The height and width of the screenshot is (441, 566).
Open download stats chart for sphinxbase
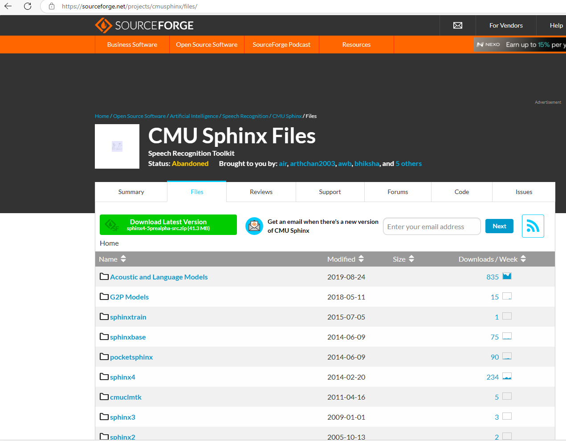click(x=507, y=336)
